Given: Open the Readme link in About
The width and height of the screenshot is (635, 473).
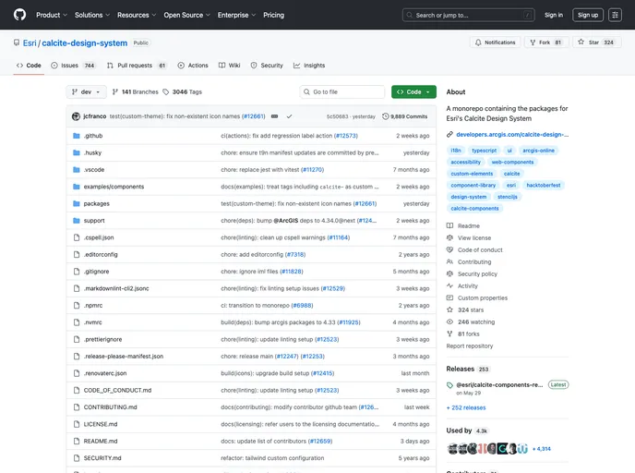Looking at the screenshot, I should (463, 225).
